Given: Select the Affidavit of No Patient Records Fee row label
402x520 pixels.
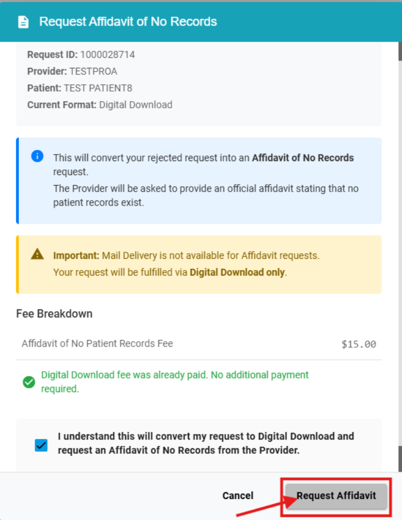Looking at the screenshot, I should click(97, 343).
